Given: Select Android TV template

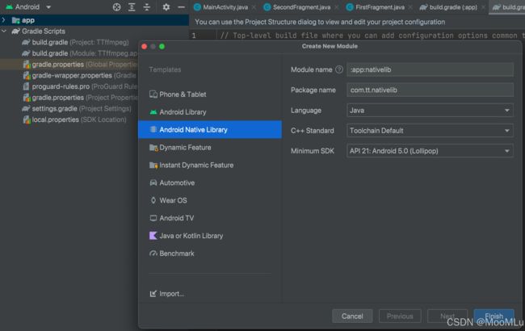Looking at the screenshot, I should (210, 218).
